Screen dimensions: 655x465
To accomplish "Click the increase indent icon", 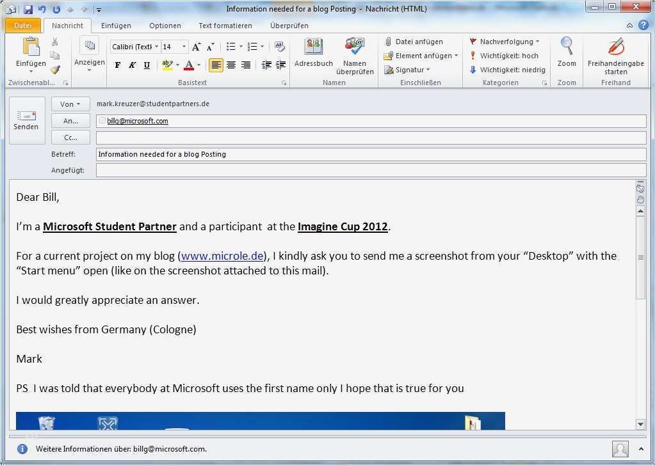I will pos(280,65).
